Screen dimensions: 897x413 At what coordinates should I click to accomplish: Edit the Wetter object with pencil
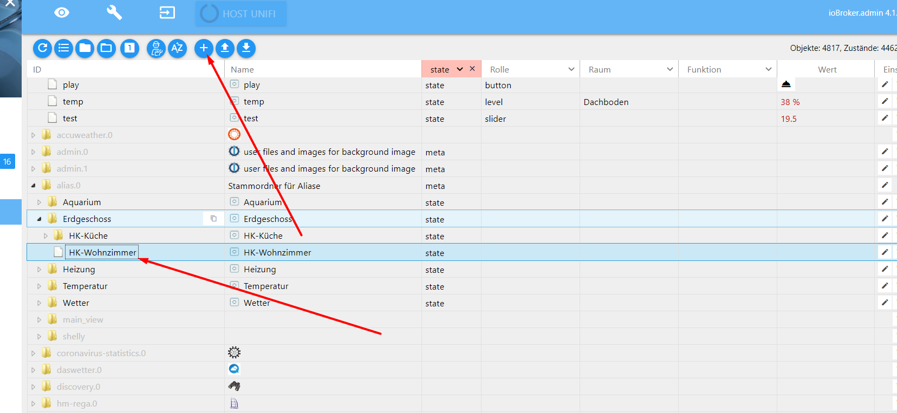coord(885,303)
